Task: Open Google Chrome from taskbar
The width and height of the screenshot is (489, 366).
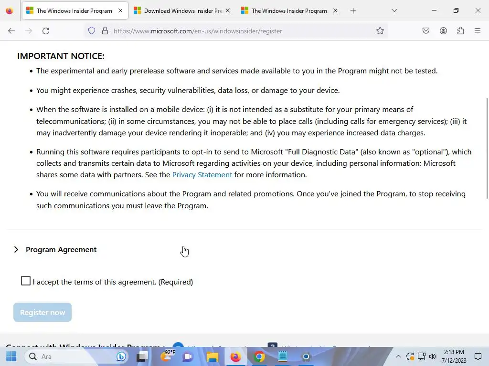Action: 259,356
